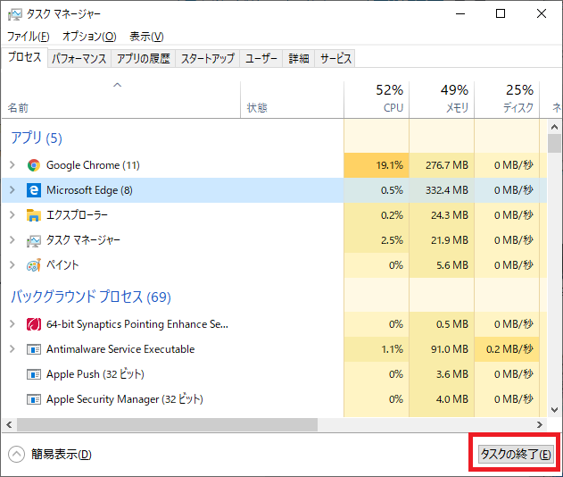Image resolution: width=563 pixels, height=477 pixels.
Task: Click the vertical scrollbar thumb
Action: [x=554, y=144]
